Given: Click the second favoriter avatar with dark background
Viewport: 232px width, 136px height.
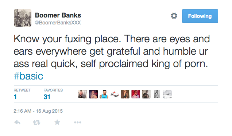Looking at the screenshot, I should tap(93, 94).
